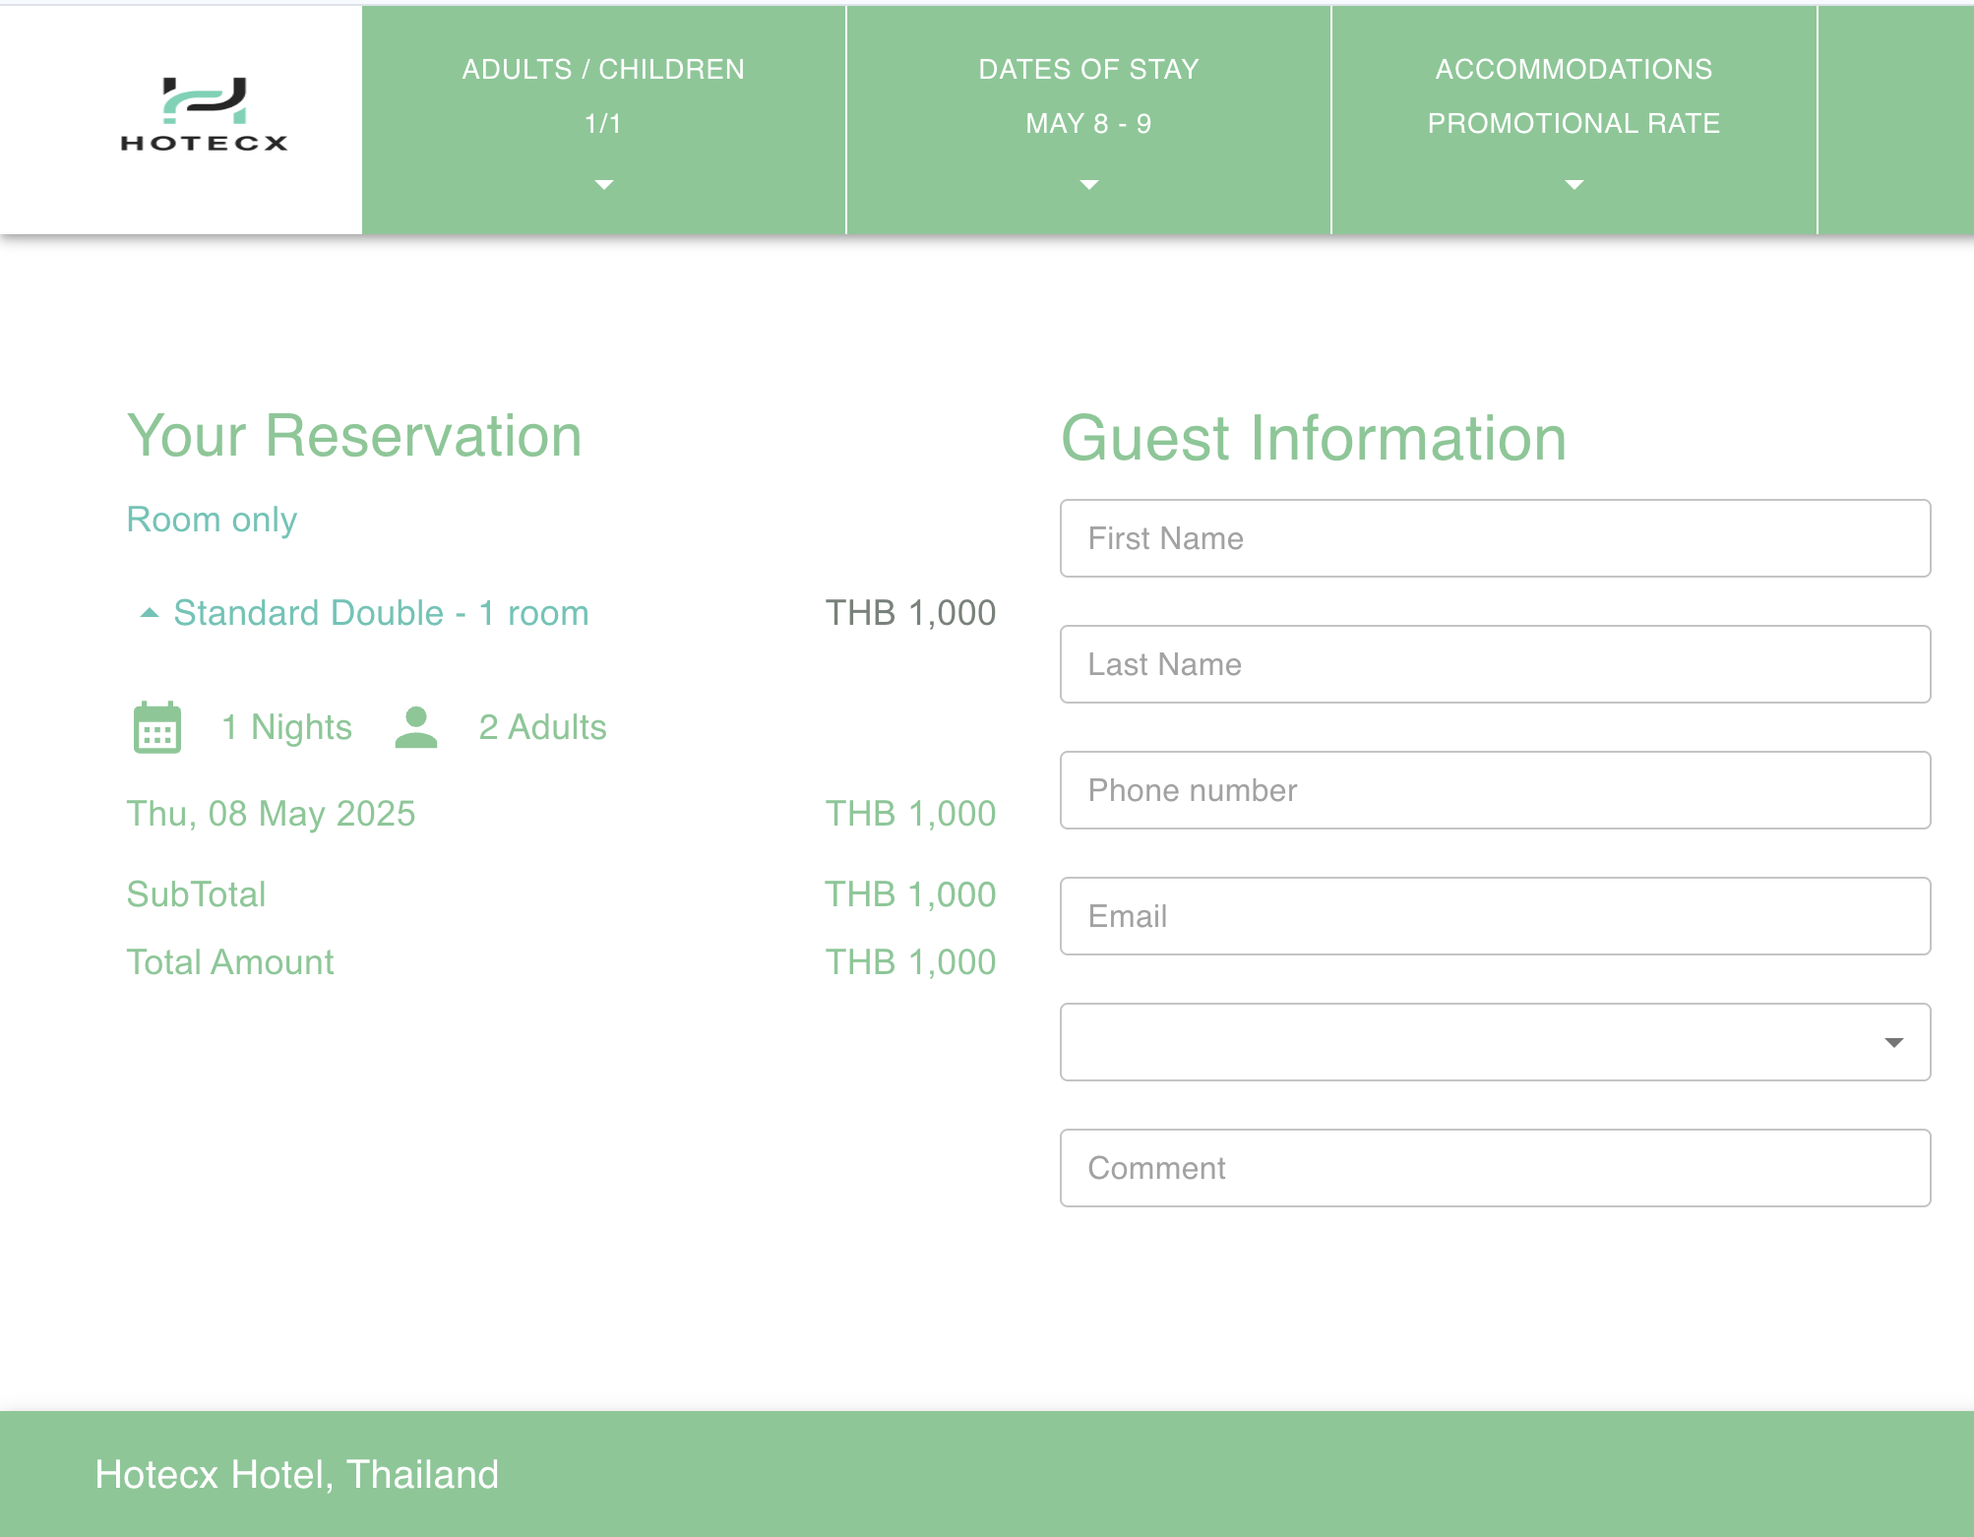Click the calendar icon beside 1 Nights
This screenshot has width=1974, height=1537.
pyautogui.click(x=157, y=727)
